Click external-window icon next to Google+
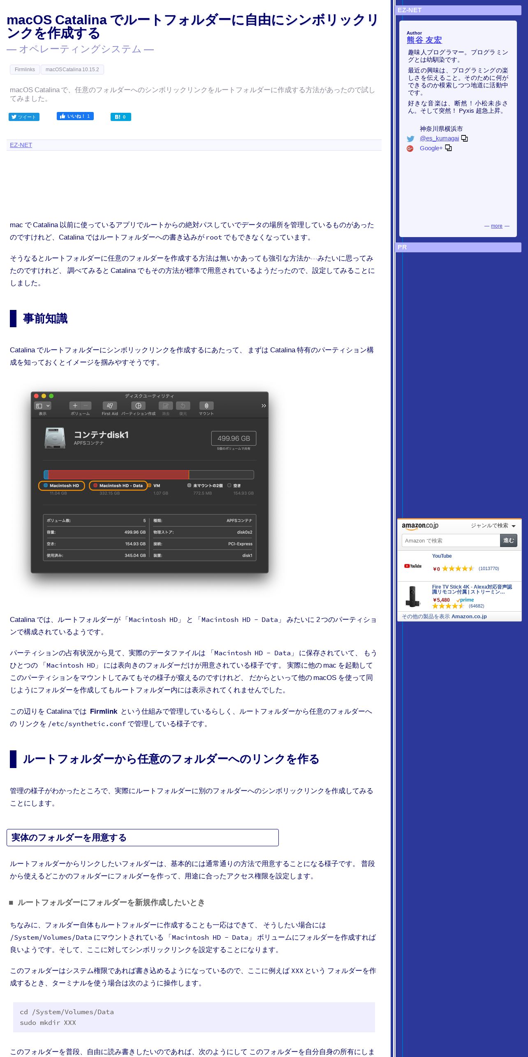Image resolution: width=528 pixels, height=1057 pixels. [448, 148]
